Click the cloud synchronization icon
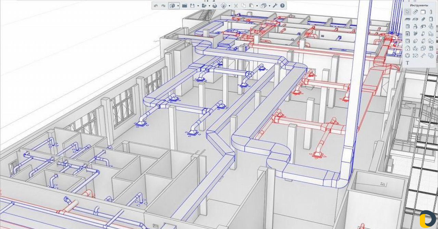The height and width of the screenshot is (229, 438). (x=223, y=6)
